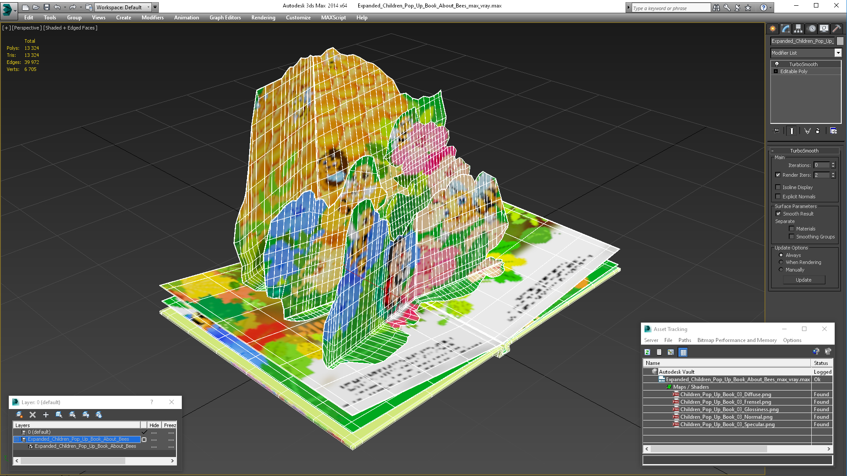The width and height of the screenshot is (847, 476).
Task: Switch Asset Tracking to table view icon
Action: [x=683, y=352]
